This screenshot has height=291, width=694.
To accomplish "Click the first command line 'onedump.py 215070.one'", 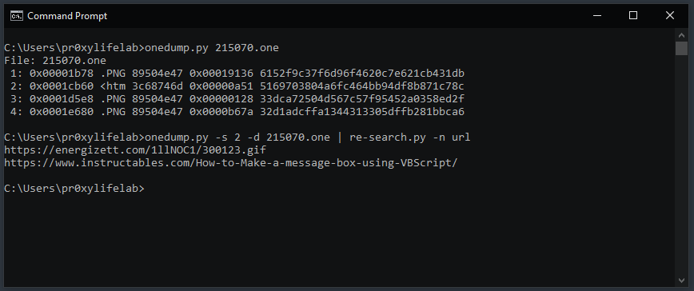I will coord(212,48).
